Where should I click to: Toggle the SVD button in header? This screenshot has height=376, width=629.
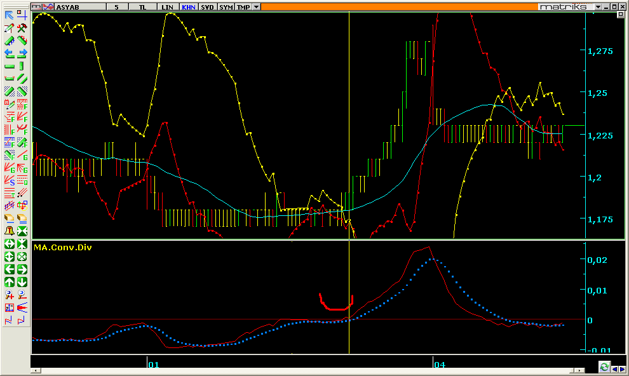207,6
